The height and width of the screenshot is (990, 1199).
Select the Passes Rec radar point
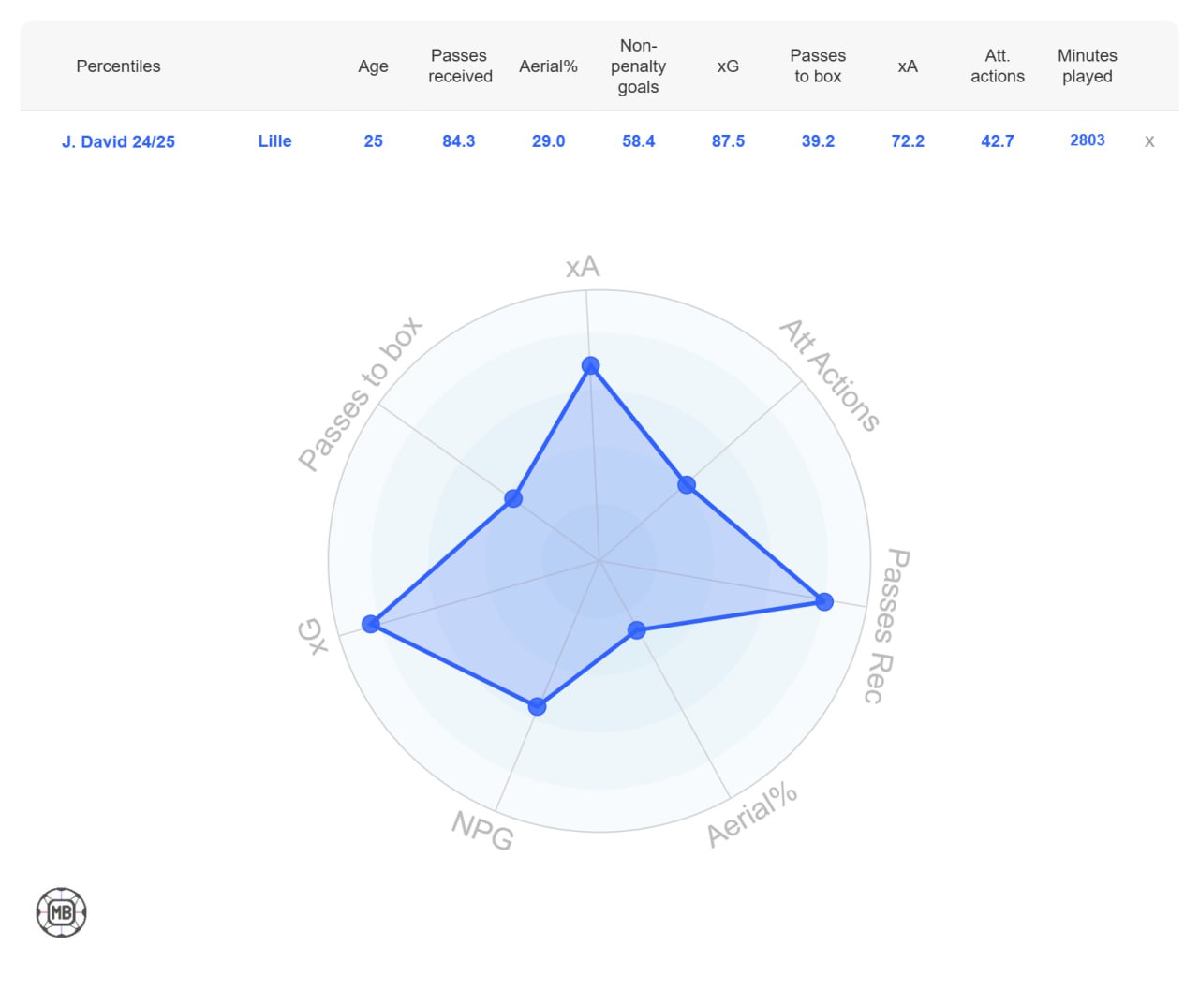point(824,601)
